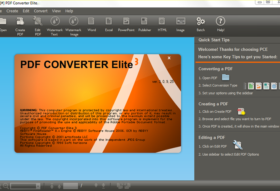Open the Convert menu
This screenshot has height=191, width=280.
click(41, 11)
